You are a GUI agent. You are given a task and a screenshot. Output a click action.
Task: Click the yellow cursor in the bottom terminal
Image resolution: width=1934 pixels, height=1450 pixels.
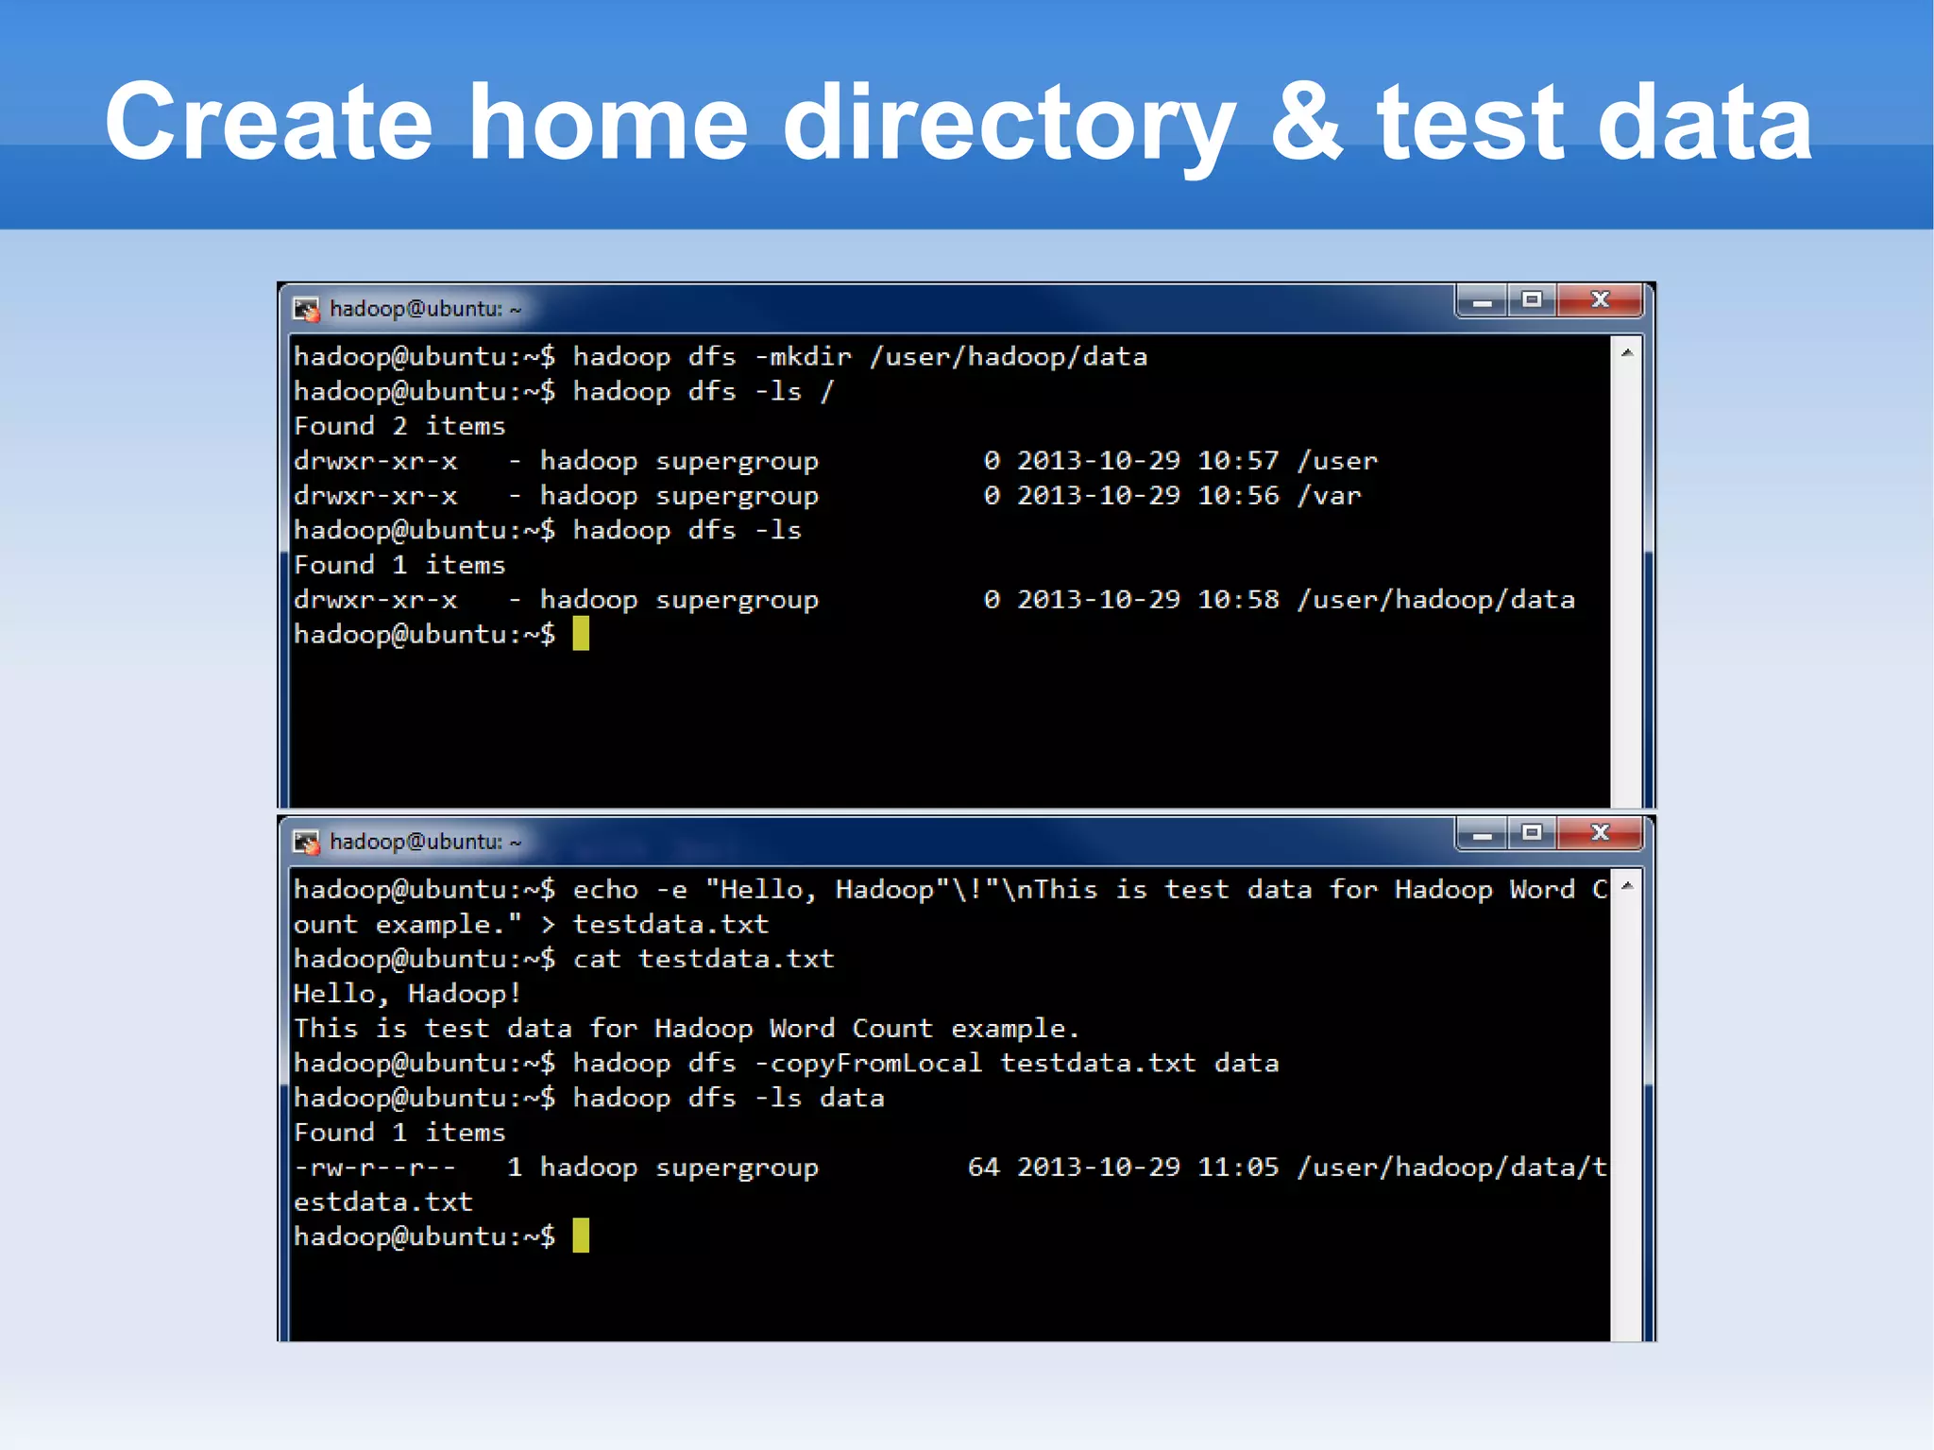click(581, 1236)
